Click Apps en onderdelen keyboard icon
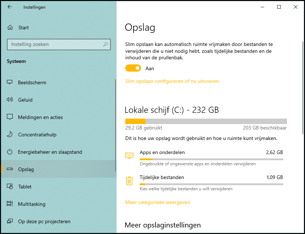Screen dimensions: 305x234 [x=129, y=156]
